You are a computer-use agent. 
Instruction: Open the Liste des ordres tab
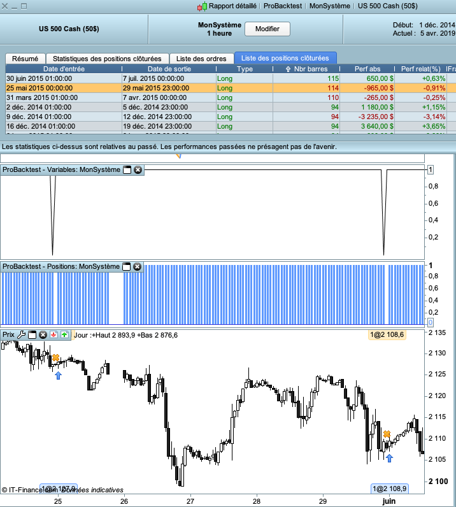[201, 59]
